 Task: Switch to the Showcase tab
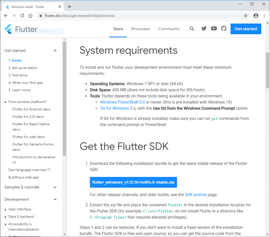tap(140, 29)
